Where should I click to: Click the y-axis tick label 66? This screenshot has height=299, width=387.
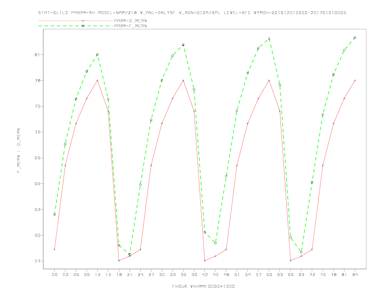(37, 184)
